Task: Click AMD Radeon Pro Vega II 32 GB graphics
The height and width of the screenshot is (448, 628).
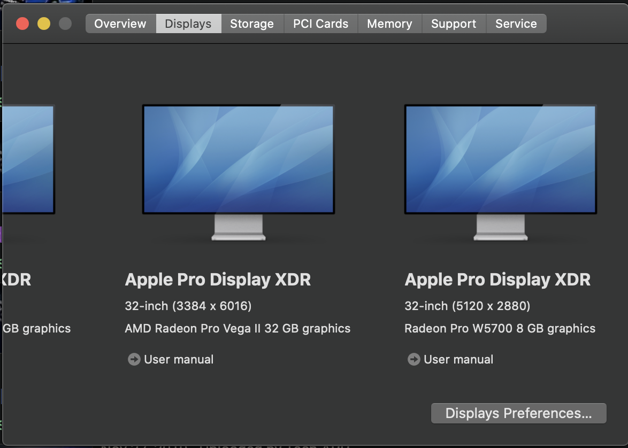Action: (x=238, y=329)
